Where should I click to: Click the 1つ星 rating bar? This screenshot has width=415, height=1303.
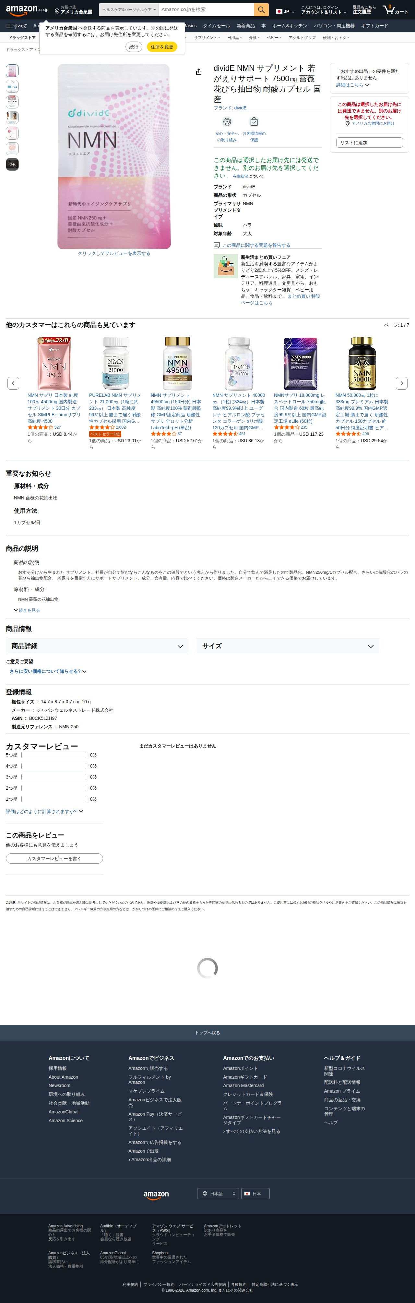pyautogui.click(x=53, y=799)
